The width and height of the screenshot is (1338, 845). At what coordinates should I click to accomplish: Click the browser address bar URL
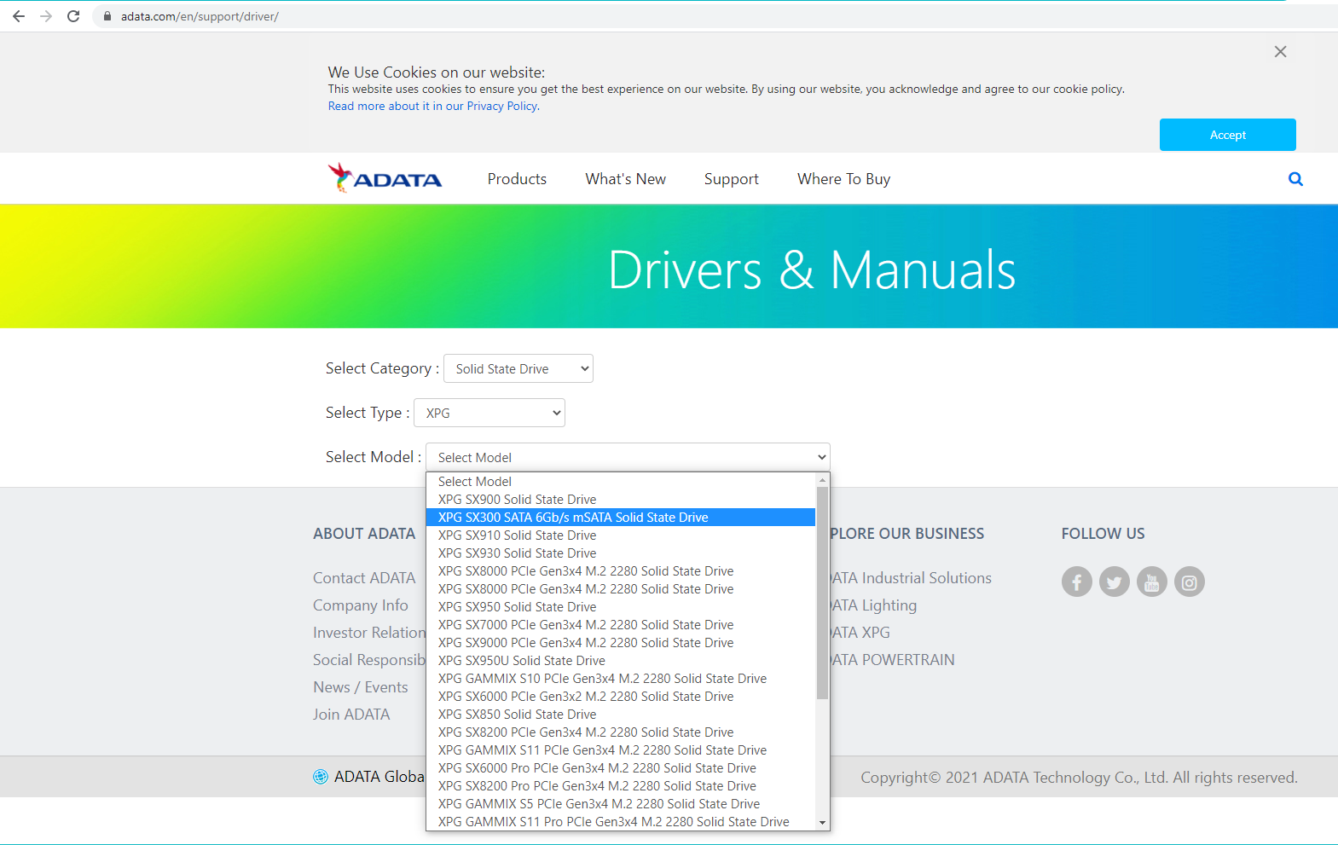[x=200, y=16]
